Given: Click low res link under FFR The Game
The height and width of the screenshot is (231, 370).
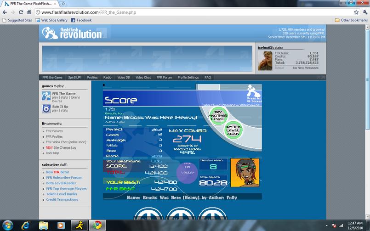Looking at the screenshot, I should [x=57, y=101].
